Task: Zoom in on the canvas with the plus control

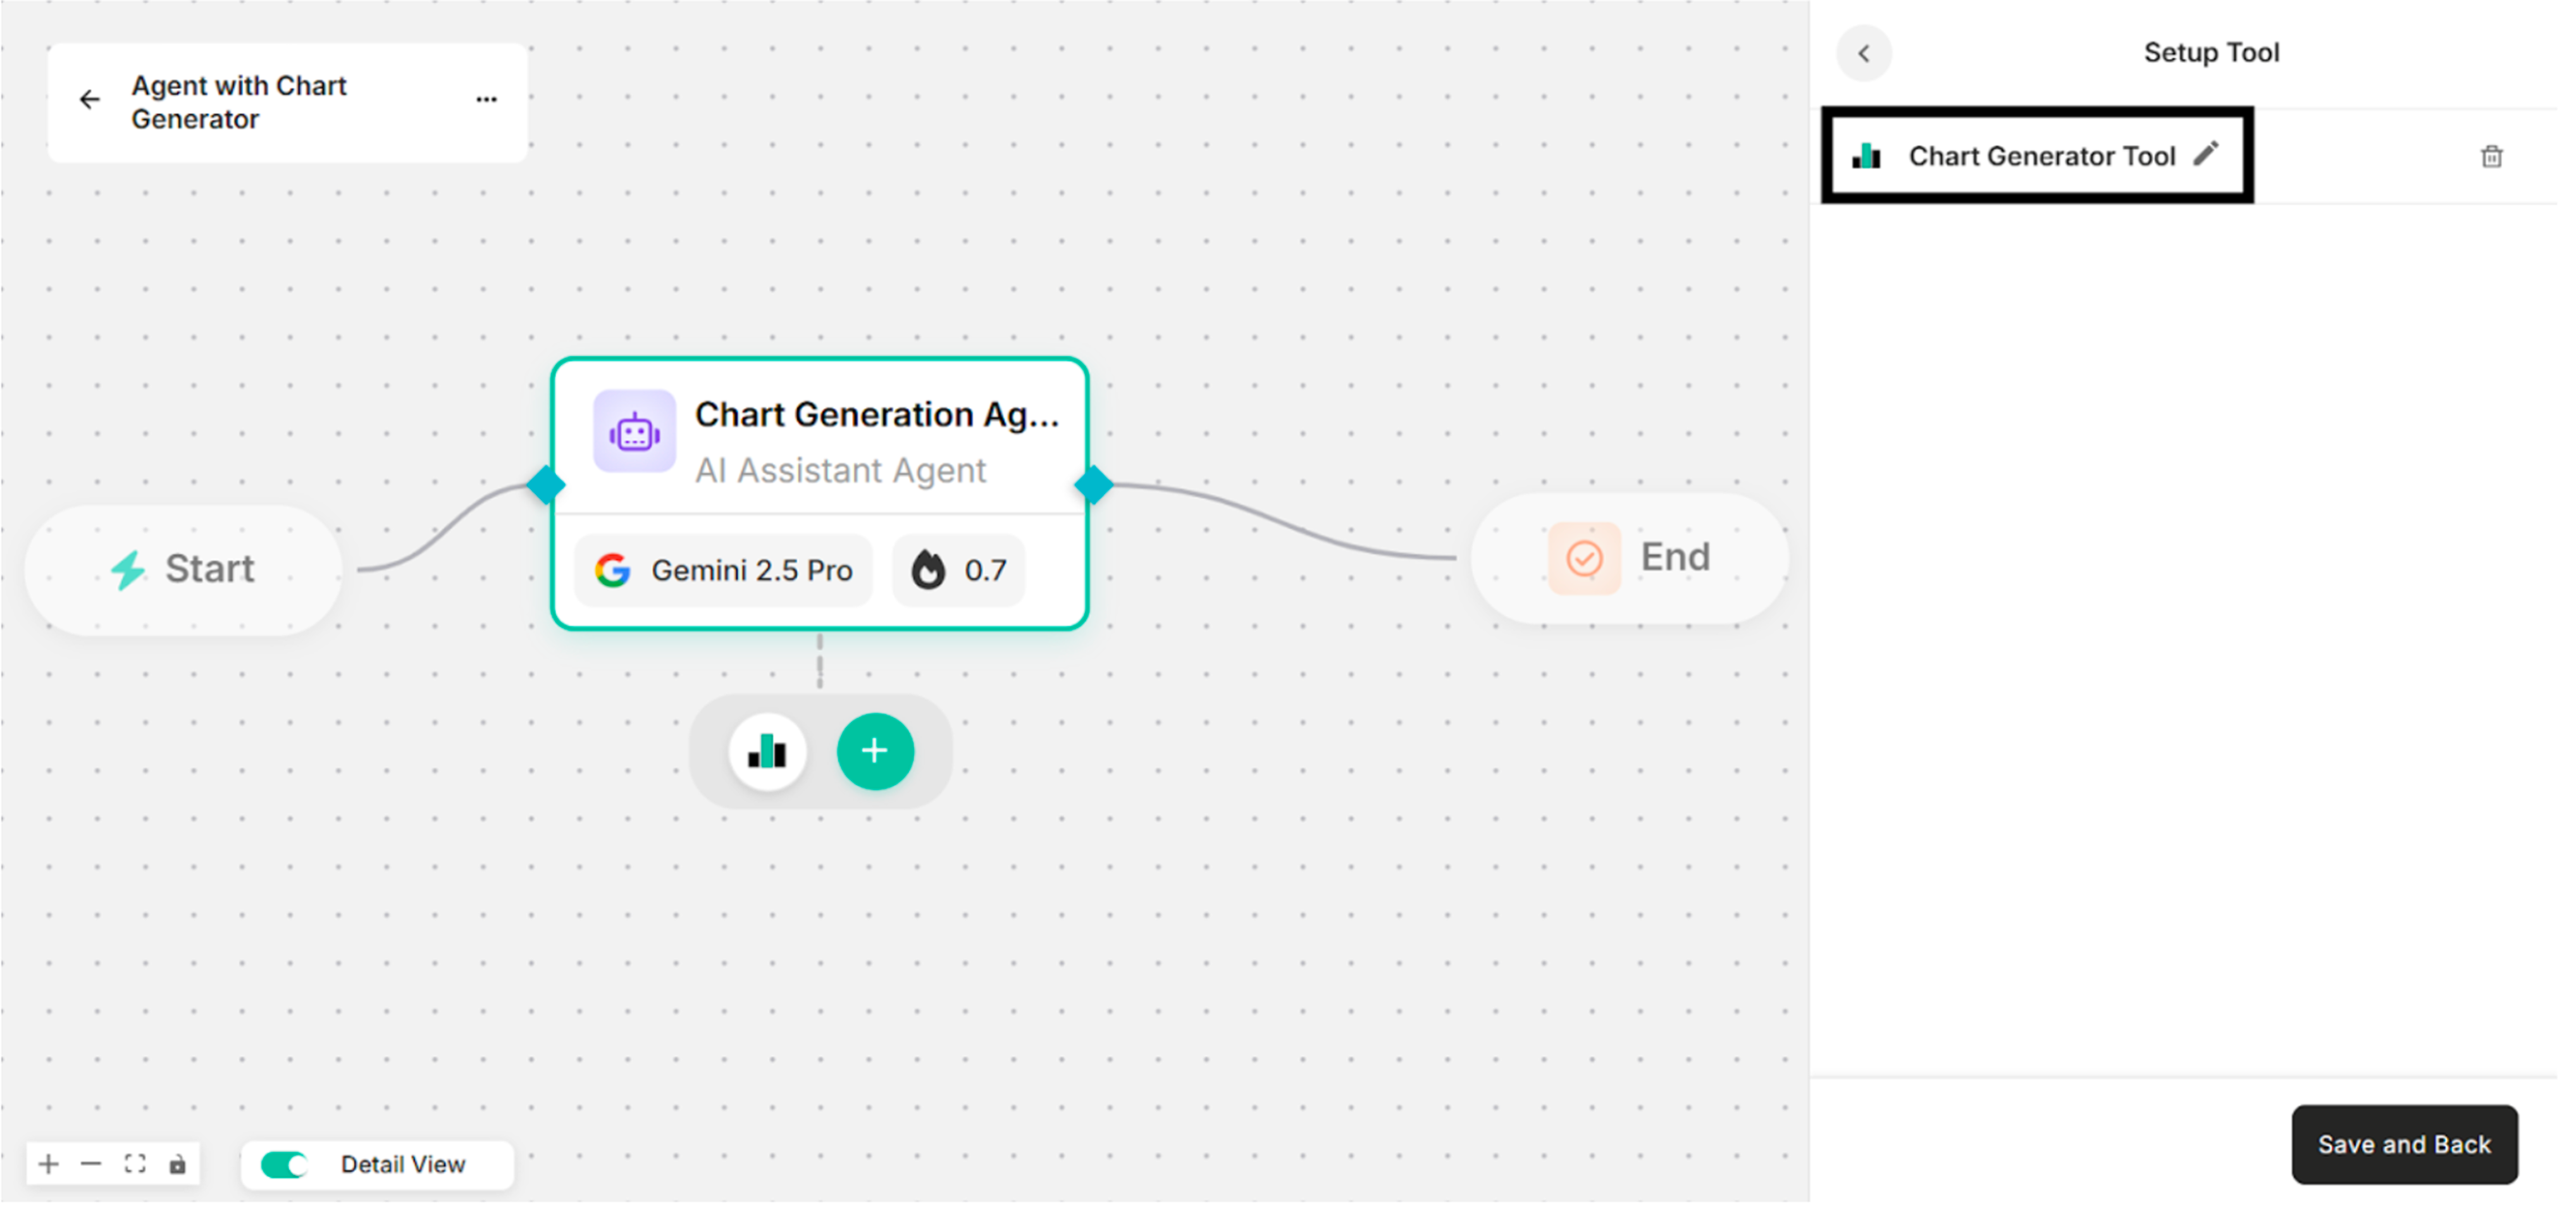Action: (x=48, y=1164)
